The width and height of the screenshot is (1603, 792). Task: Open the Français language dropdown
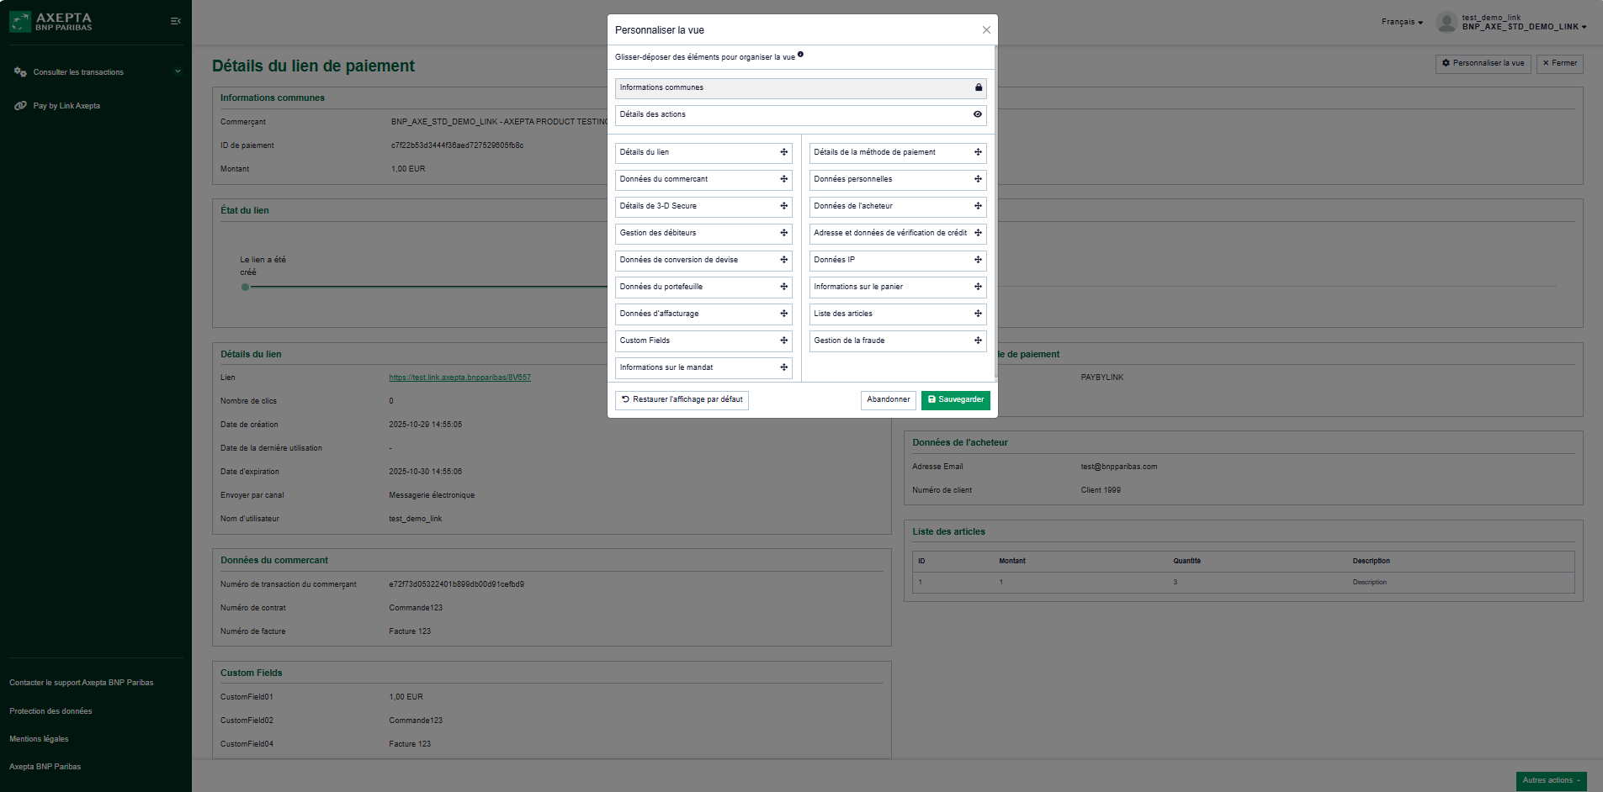(1402, 22)
